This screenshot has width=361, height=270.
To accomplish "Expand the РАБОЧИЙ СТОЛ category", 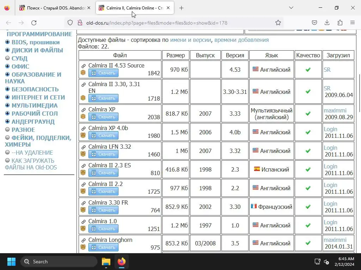I will click(x=7, y=113).
